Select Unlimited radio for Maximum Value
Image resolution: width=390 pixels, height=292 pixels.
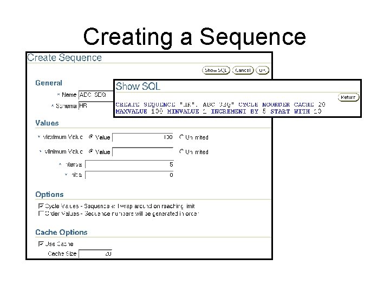tap(181, 137)
